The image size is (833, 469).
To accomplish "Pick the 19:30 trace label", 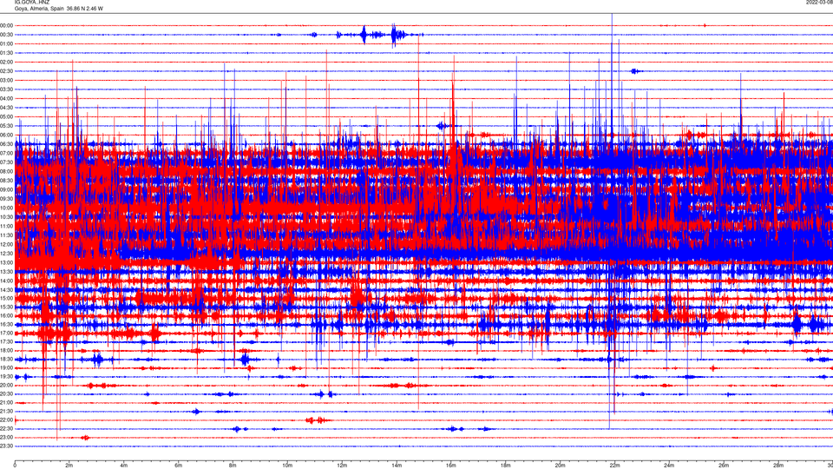I will [x=6, y=376].
